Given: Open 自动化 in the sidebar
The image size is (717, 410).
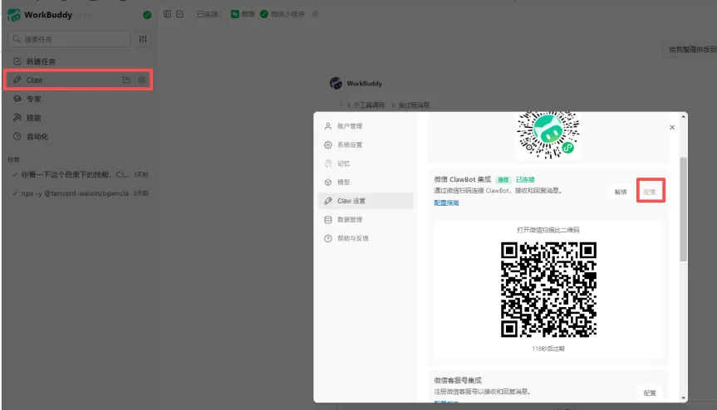Looking at the screenshot, I should [x=78, y=136].
